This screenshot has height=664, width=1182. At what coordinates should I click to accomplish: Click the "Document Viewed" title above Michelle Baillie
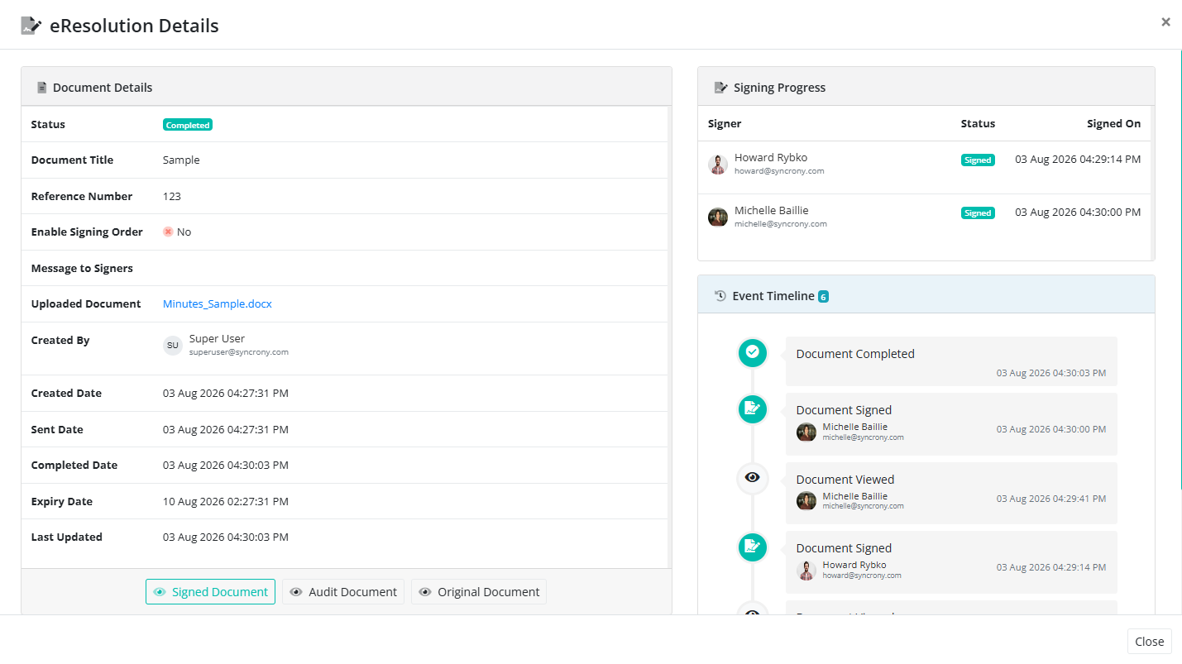[x=845, y=480]
